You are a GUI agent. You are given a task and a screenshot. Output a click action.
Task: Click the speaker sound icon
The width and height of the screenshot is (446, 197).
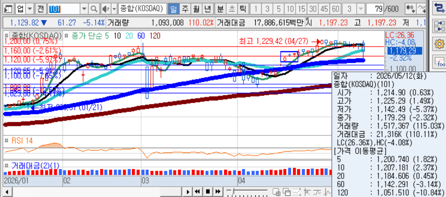[105, 9]
